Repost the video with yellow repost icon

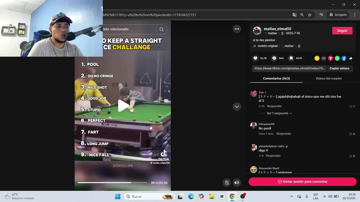(317, 58)
